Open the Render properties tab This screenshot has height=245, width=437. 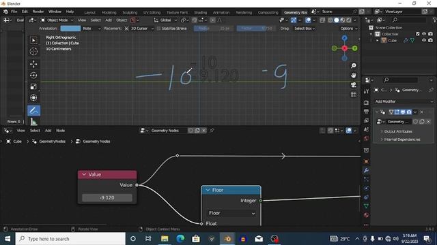(366, 103)
